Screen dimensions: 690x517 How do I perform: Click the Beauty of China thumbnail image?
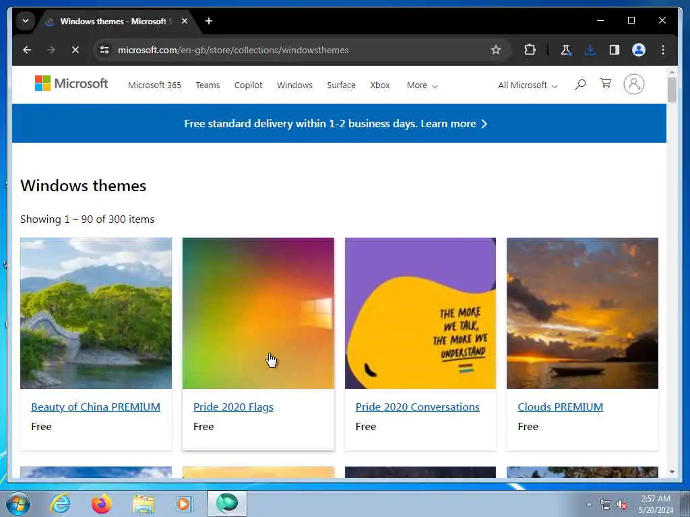pos(96,313)
